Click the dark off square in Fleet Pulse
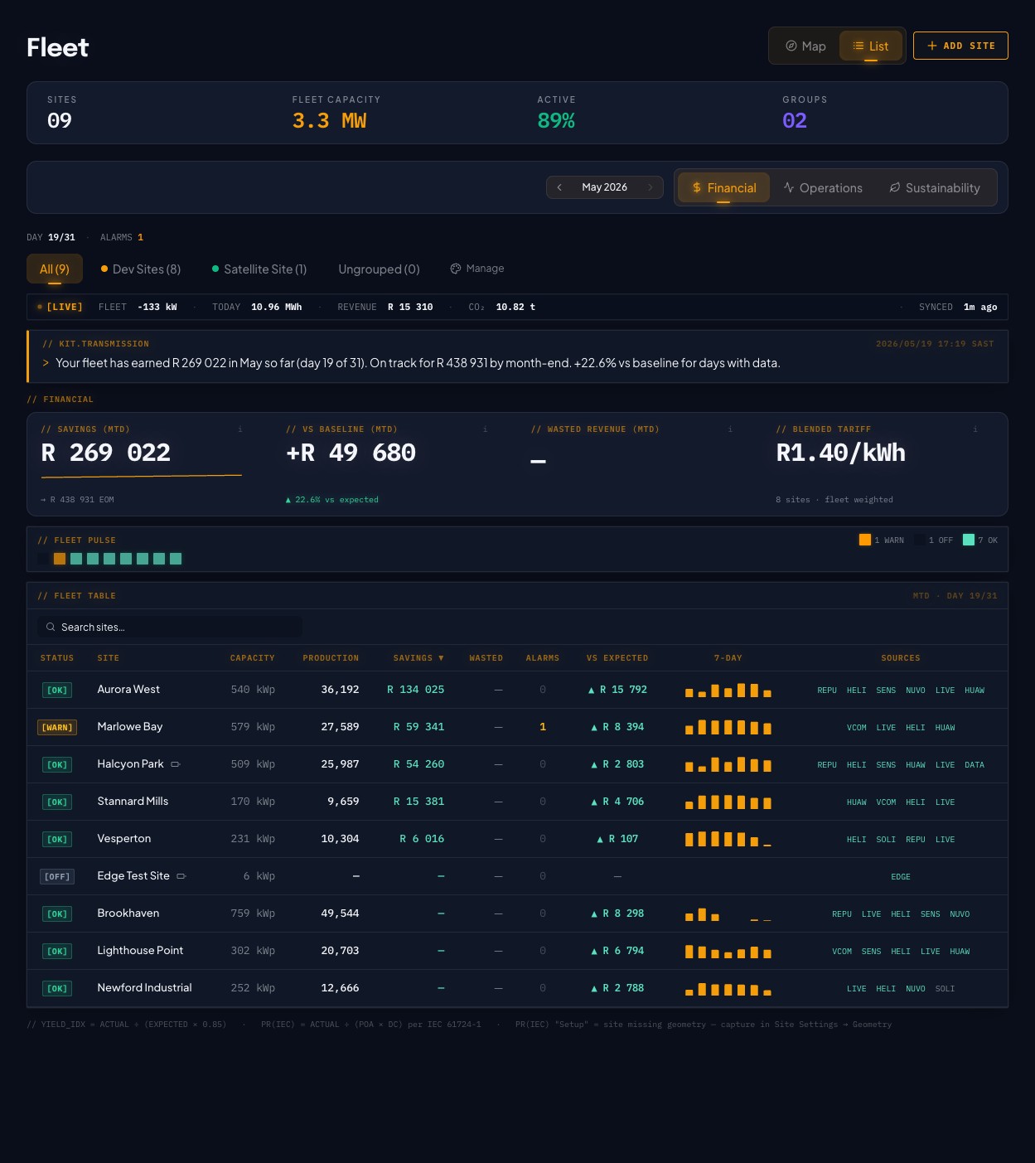 [43, 559]
